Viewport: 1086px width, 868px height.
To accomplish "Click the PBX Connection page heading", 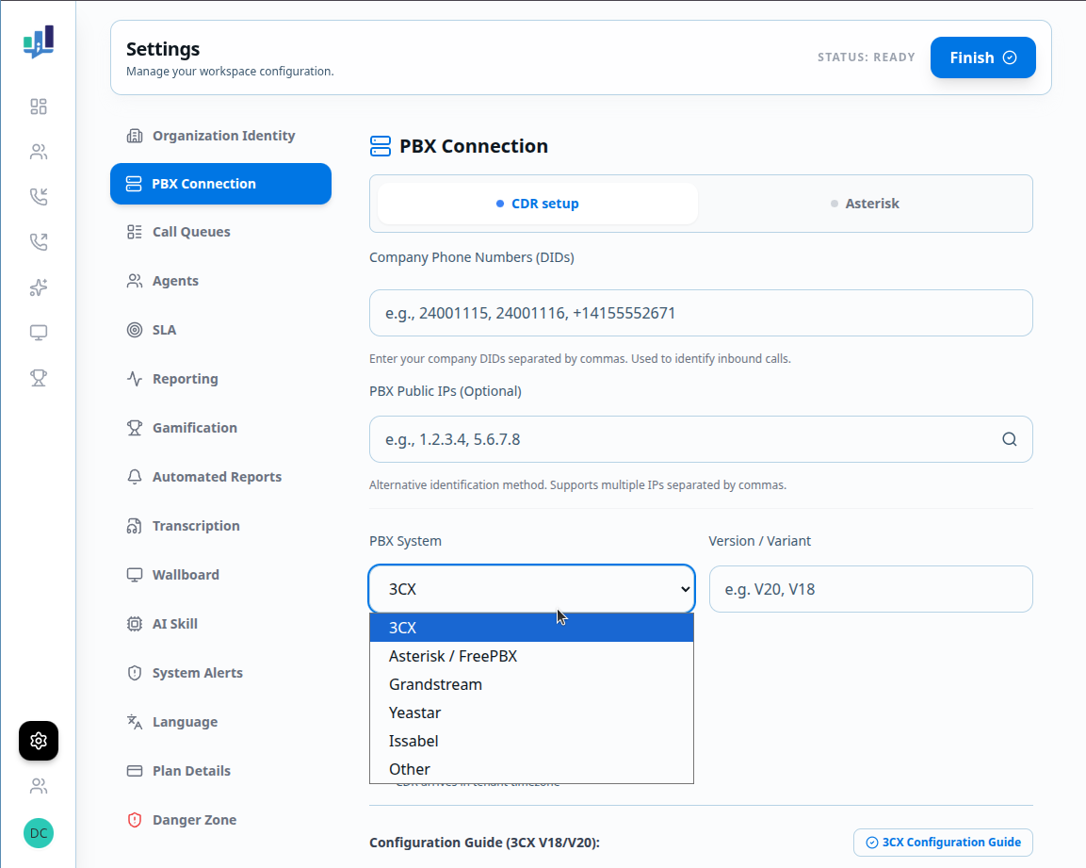I will (x=474, y=146).
